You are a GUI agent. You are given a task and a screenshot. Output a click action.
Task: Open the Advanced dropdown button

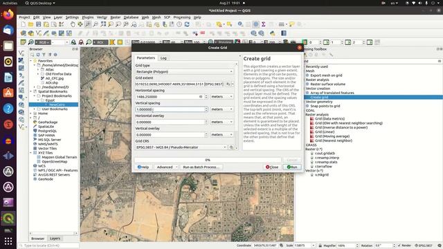click(x=166, y=167)
